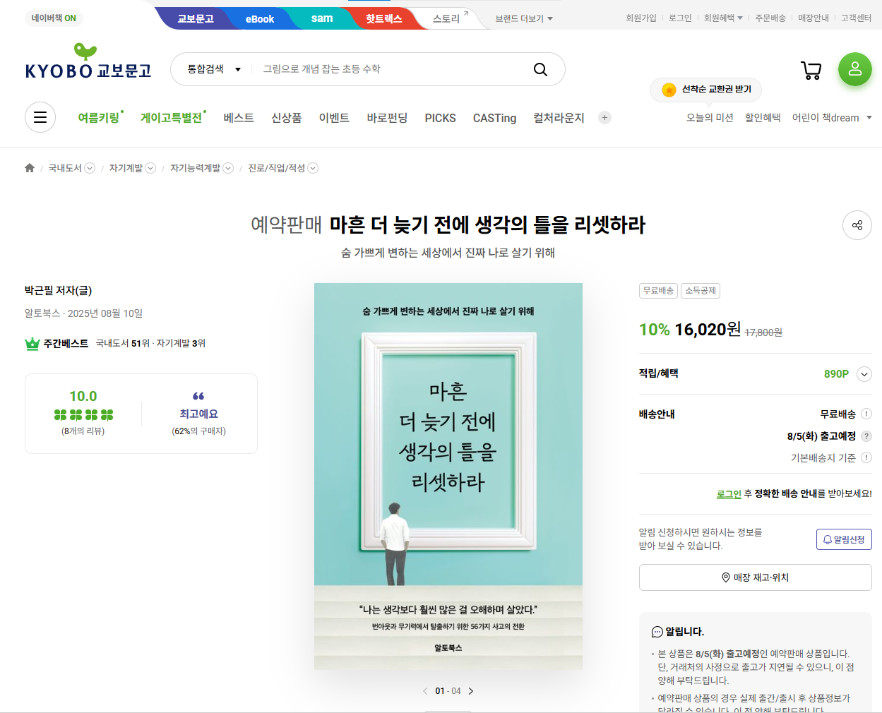Click the plus icon at end of navigation bar
The image size is (882, 713).
click(604, 117)
